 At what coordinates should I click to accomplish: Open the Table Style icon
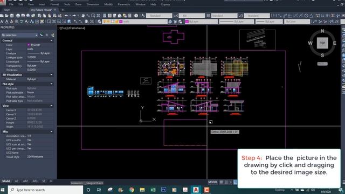[209, 16]
